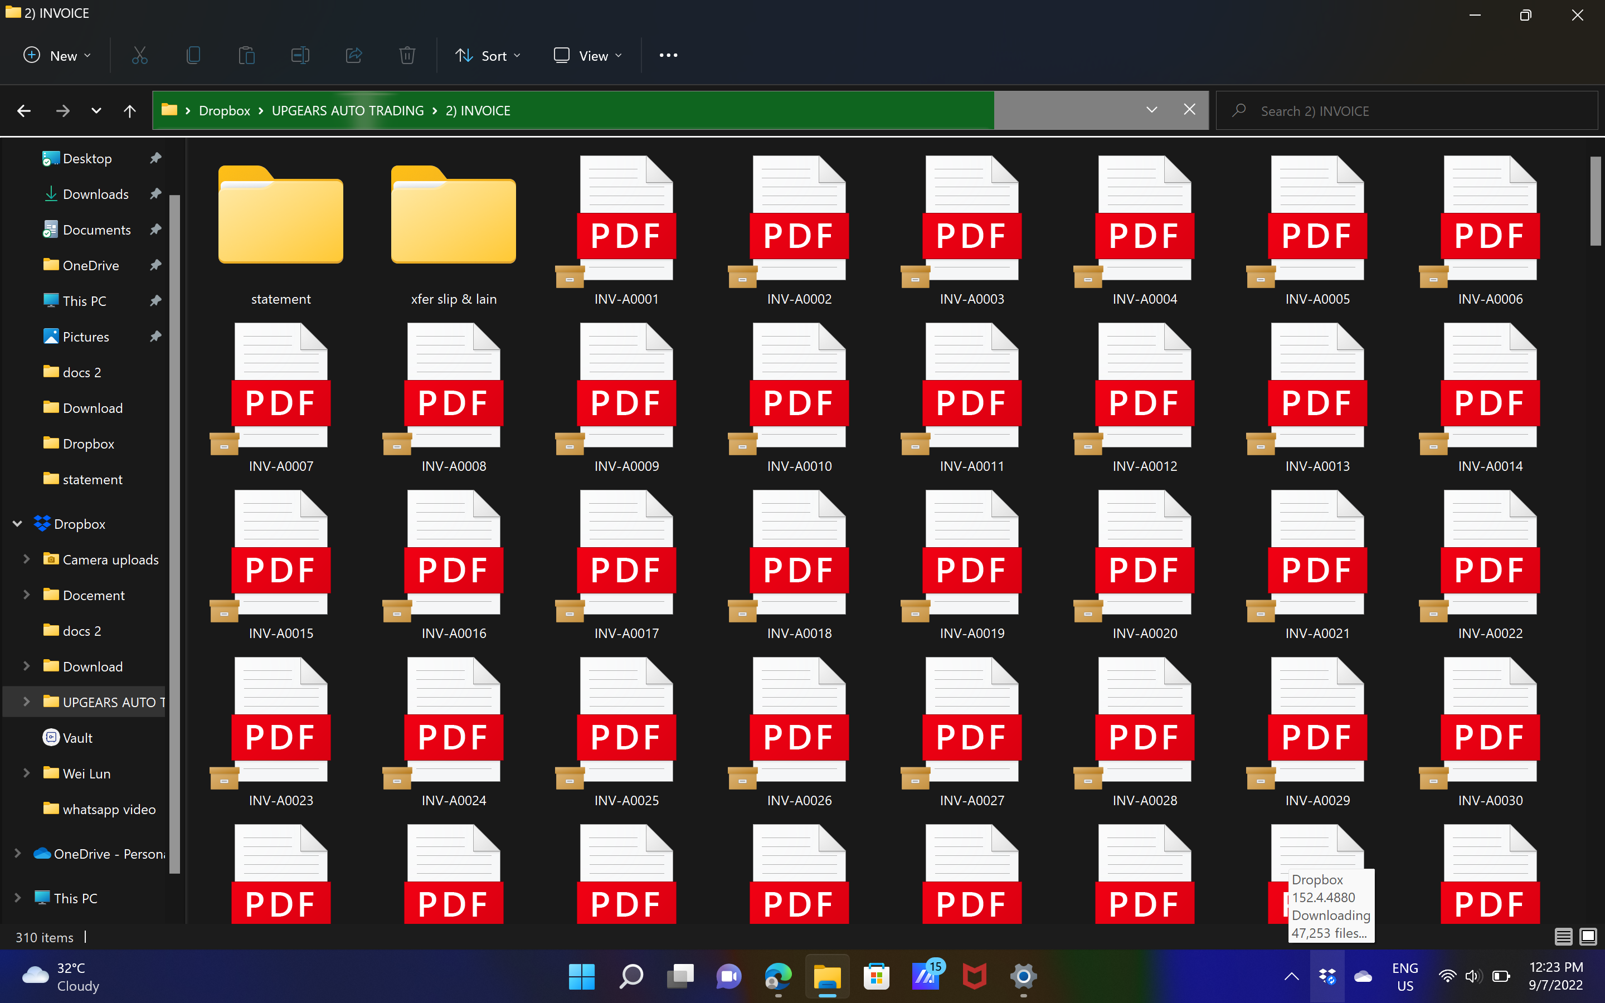The image size is (1605, 1003).
Task: Select file INV-A0001
Action: coord(626,230)
